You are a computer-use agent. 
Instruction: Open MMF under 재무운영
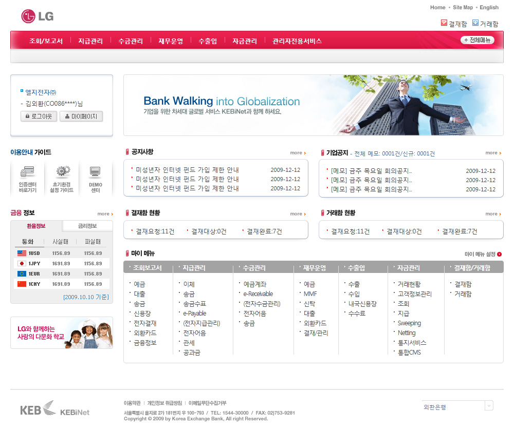click(x=310, y=294)
